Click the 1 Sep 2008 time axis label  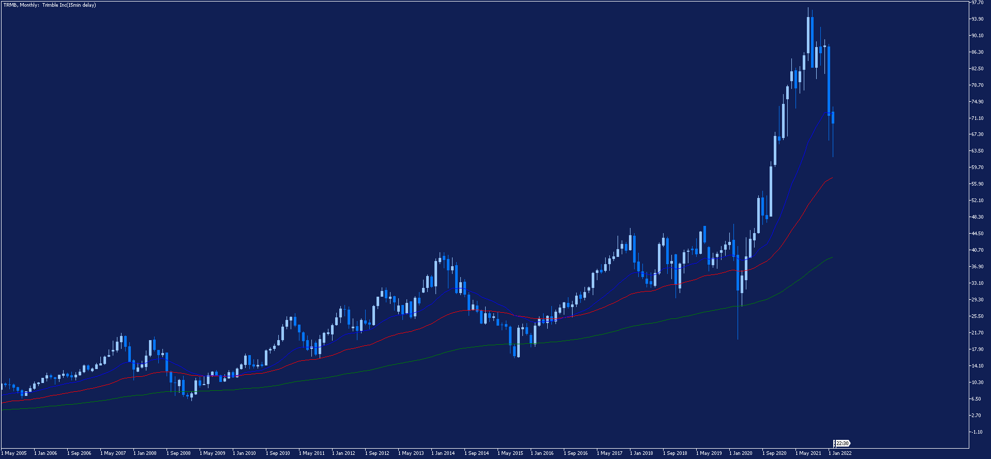point(178,453)
